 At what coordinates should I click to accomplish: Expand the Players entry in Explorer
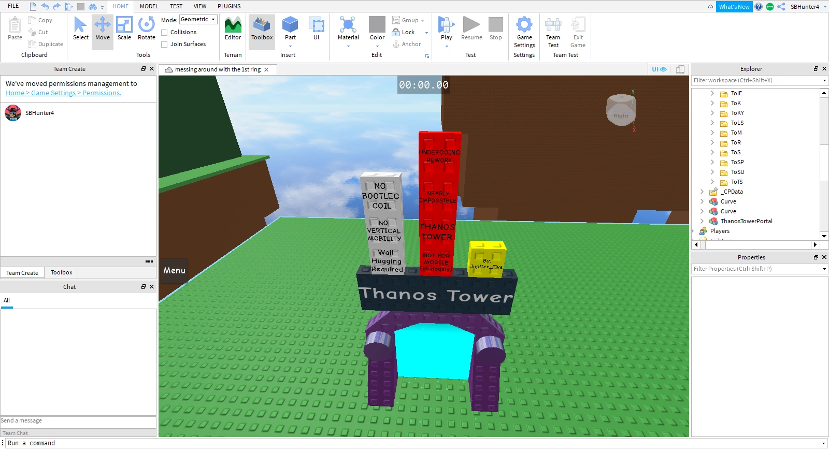(693, 231)
